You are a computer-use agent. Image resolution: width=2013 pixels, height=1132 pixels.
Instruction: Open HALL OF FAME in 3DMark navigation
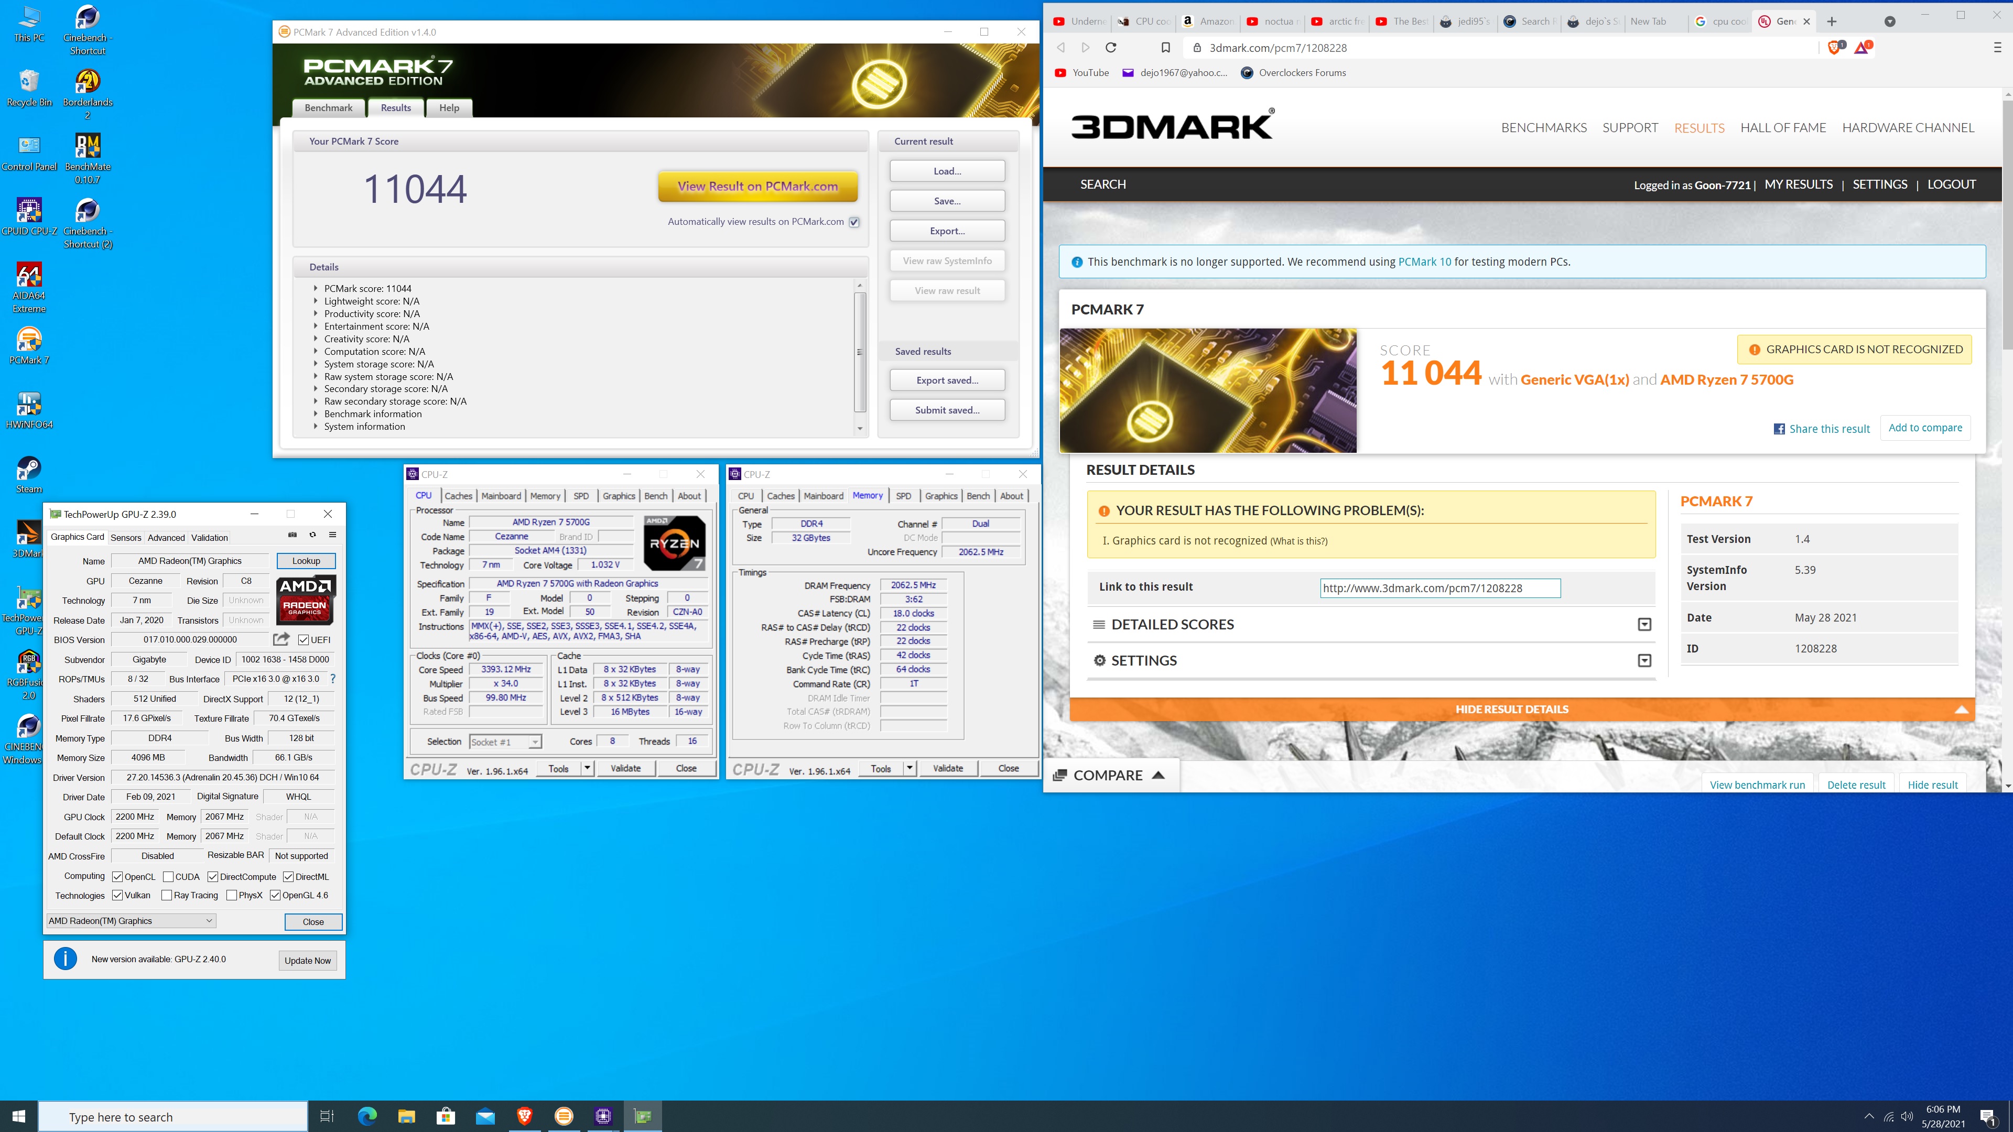tap(1782, 127)
